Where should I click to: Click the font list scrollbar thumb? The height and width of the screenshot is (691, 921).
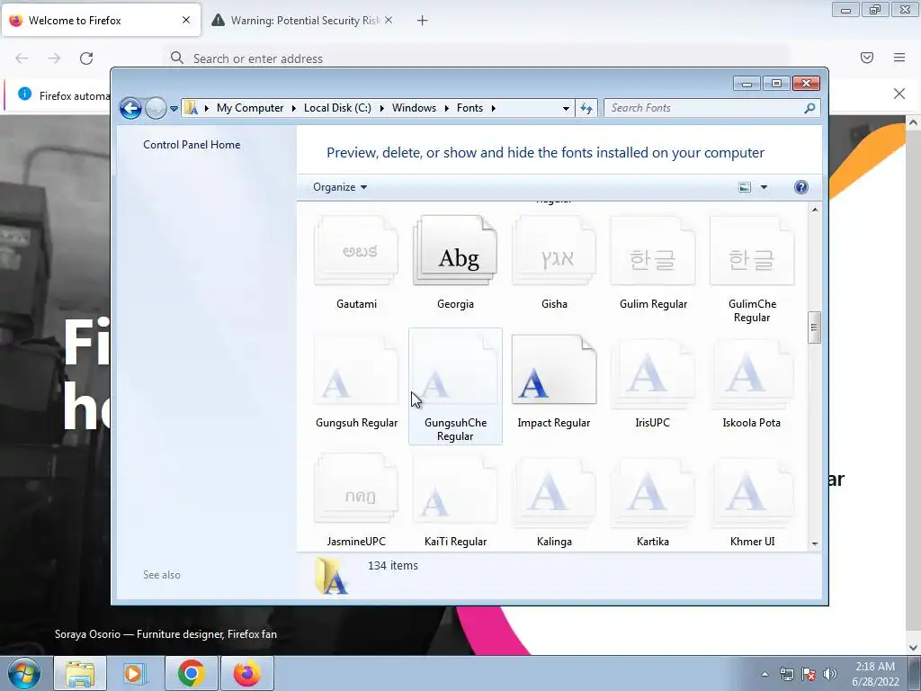pos(814,328)
